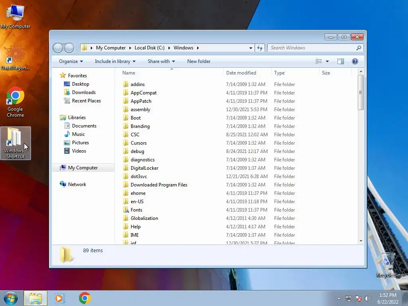Click the New folder button

coord(199,61)
